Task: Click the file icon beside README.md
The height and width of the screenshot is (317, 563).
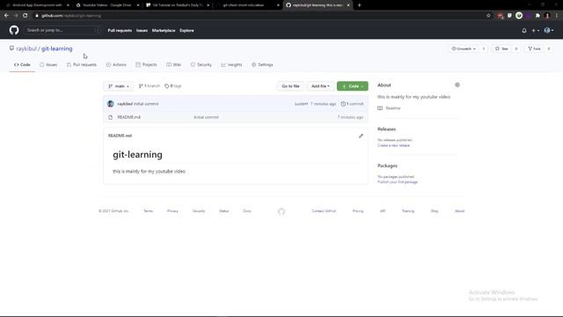Action: click(x=111, y=117)
